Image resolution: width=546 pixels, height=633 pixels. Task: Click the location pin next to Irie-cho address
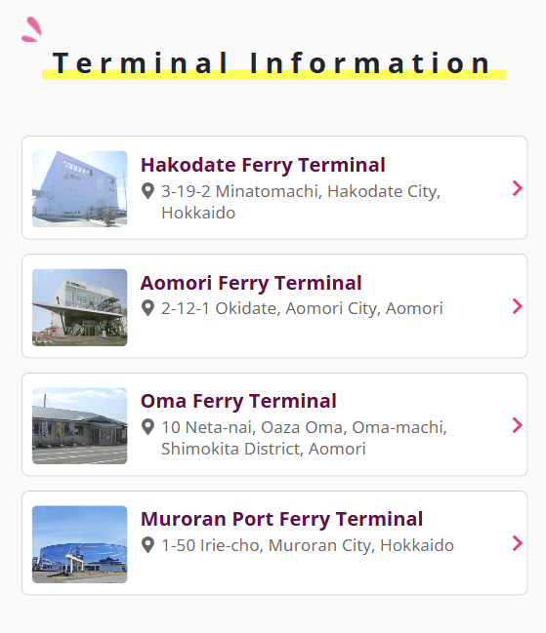147,545
